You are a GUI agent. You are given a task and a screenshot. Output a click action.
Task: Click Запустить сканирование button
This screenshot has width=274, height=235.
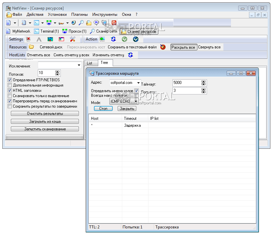pyautogui.click(x=45, y=129)
